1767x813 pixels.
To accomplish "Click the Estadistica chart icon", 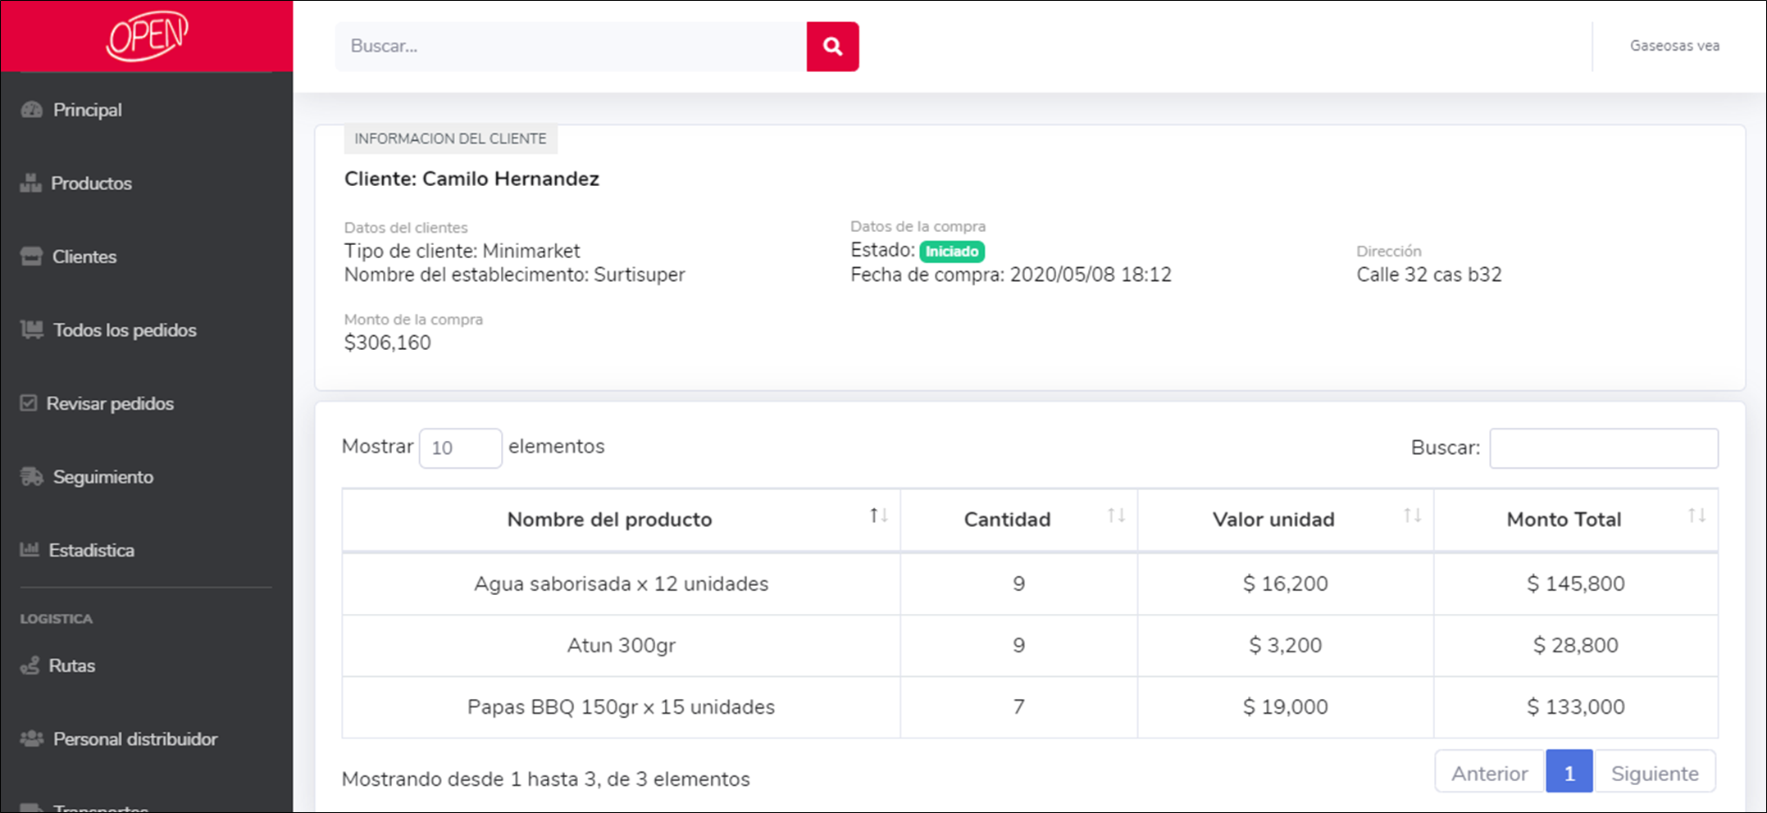I will 30,549.
